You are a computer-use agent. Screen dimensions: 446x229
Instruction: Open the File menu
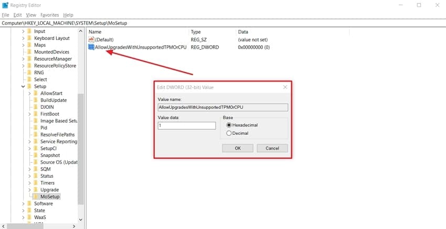coord(5,15)
